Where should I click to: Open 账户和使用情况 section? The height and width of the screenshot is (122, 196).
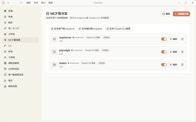point(20,75)
